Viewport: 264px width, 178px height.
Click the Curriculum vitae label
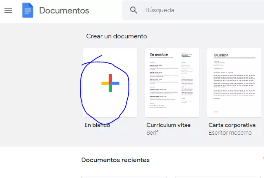tap(169, 125)
